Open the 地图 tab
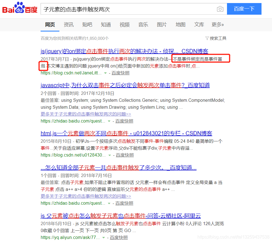272x242 pixels. pyautogui.click(x=180, y=25)
